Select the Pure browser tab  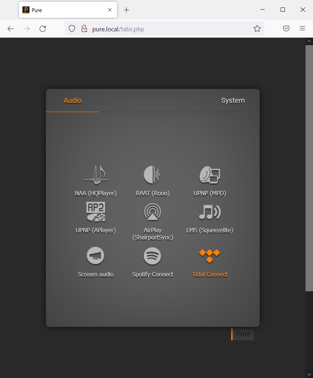[68, 10]
